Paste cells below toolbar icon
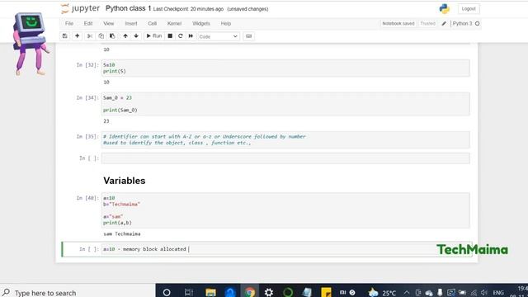 [112, 36]
